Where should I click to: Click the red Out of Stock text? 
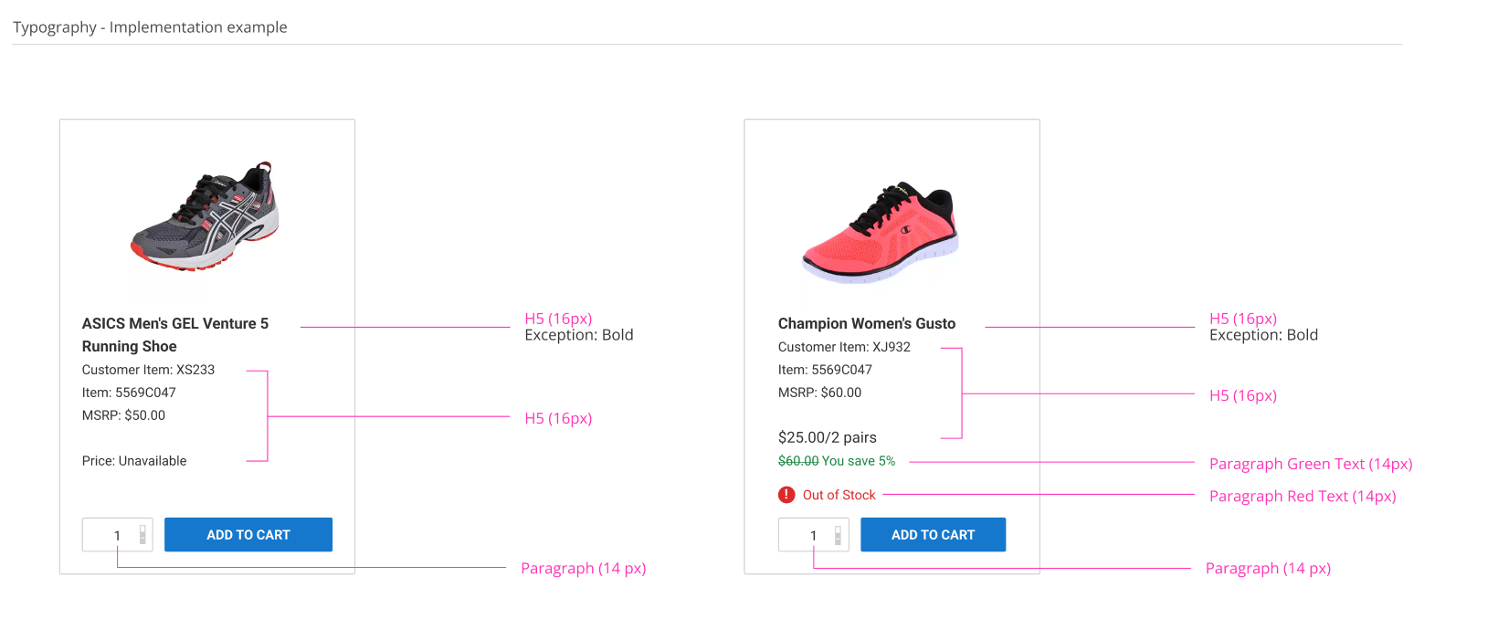tap(839, 495)
